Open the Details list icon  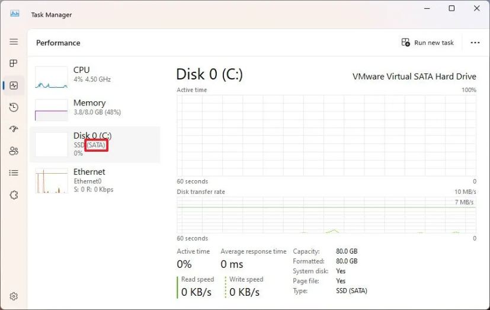pos(14,173)
